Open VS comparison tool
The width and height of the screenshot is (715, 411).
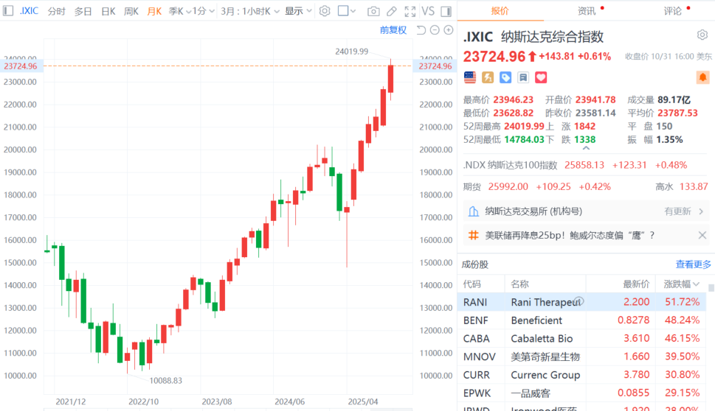tap(428, 11)
